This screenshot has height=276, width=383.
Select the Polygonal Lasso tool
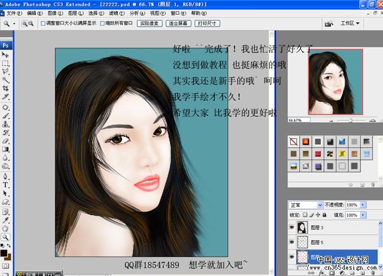point(5,71)
